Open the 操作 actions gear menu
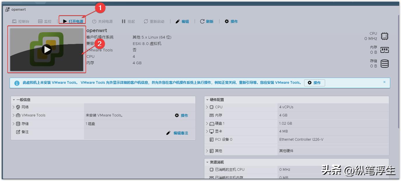The height and width of the screenshot is (181, 401). (x=231, y=21)
